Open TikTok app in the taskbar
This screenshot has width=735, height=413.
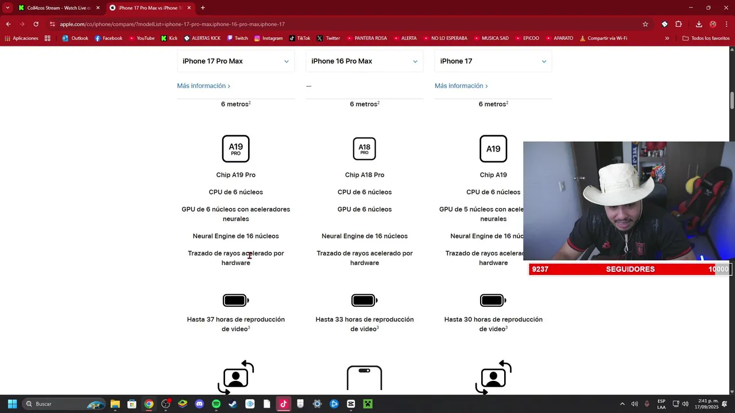coord(283,404)
